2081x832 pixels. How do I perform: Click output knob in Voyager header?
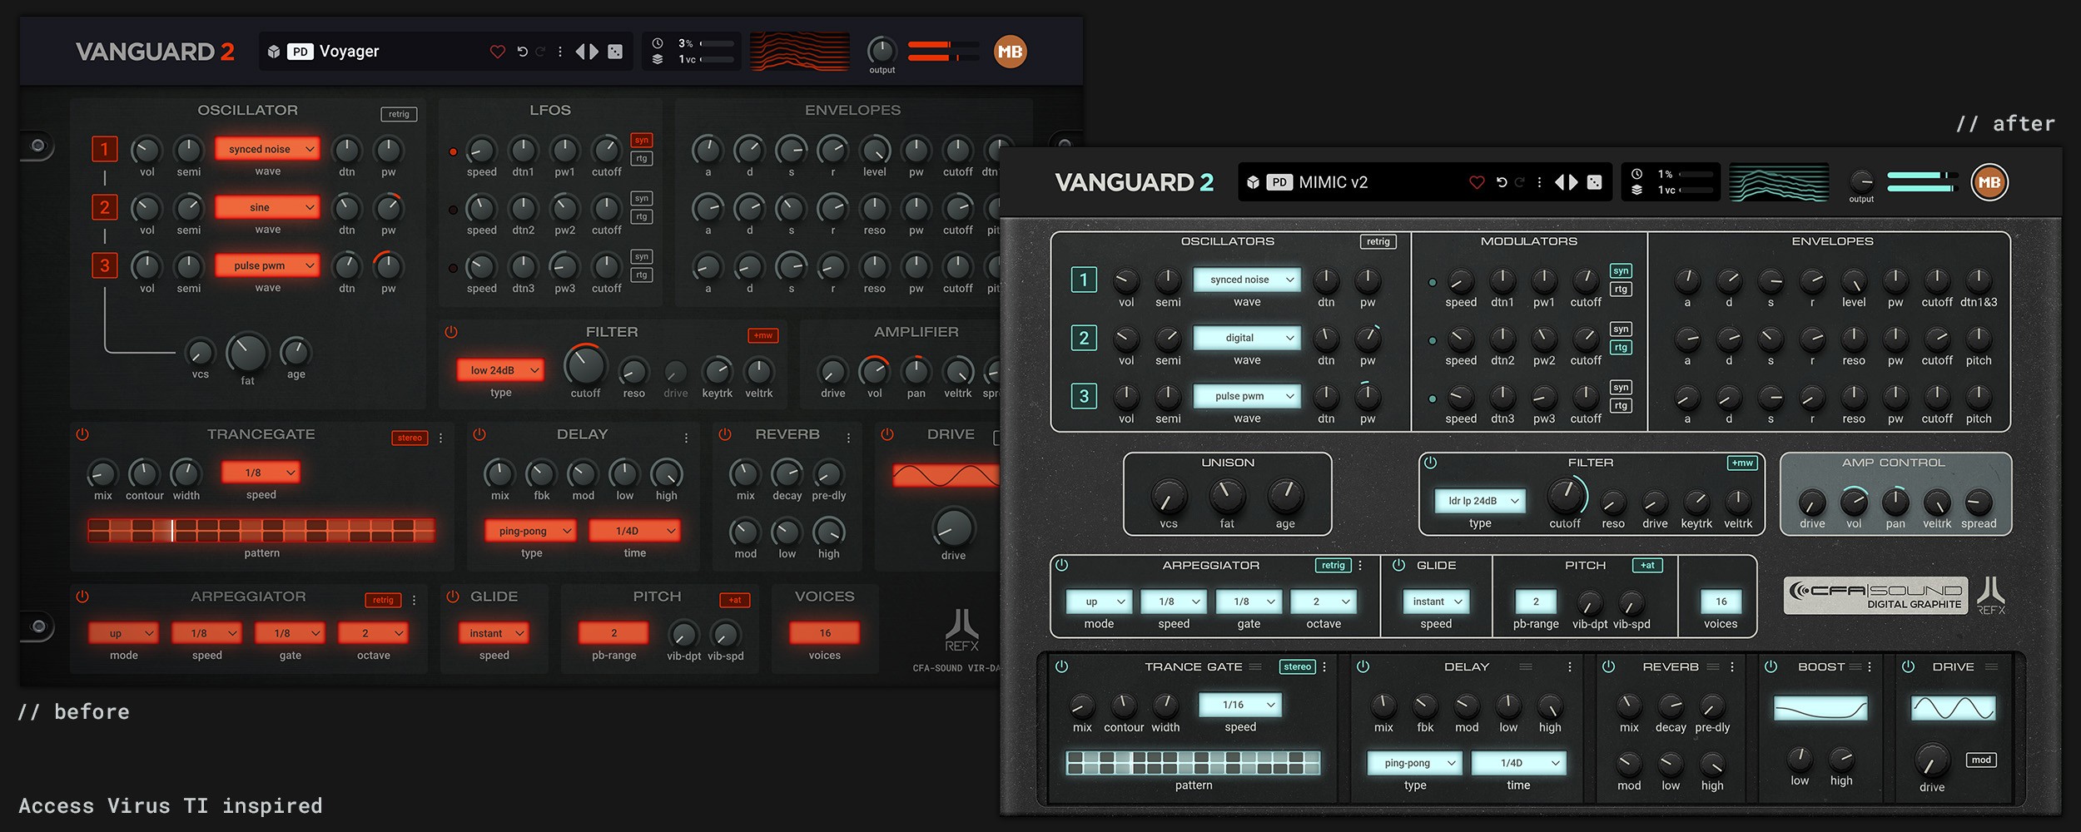click(882, 51)
